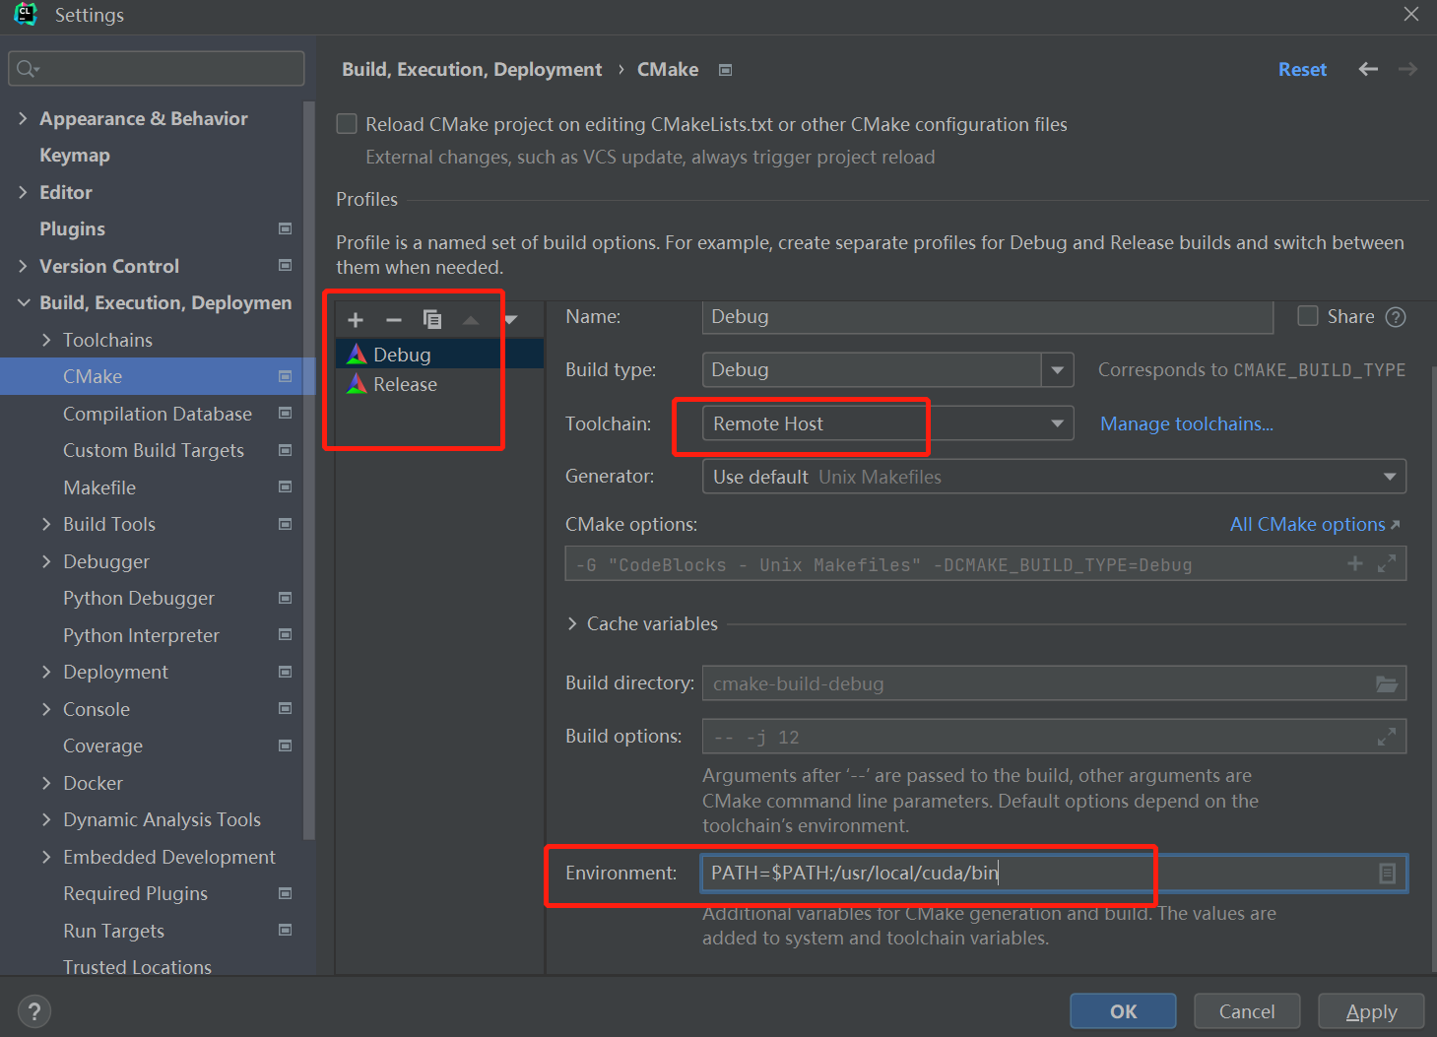Viewport: 1437px width, 1037px height.
Task: Open All CMake options link
Action: tap(1315, 524)
